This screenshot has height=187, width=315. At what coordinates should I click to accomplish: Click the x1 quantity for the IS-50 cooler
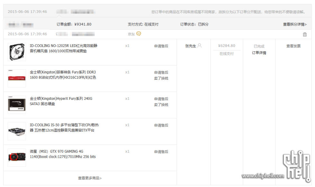tap(127, 125)
